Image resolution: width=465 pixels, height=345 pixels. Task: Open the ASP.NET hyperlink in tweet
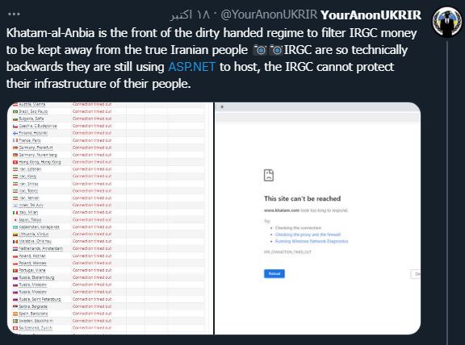pos(191,67)
